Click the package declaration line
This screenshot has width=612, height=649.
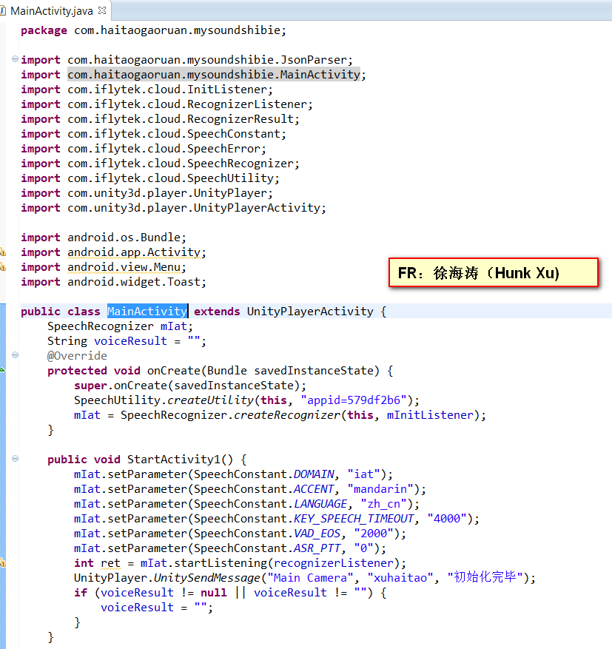click(x=153, y=30)
